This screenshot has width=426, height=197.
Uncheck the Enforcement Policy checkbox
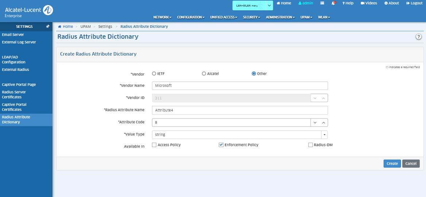click(x=221, y=145)
